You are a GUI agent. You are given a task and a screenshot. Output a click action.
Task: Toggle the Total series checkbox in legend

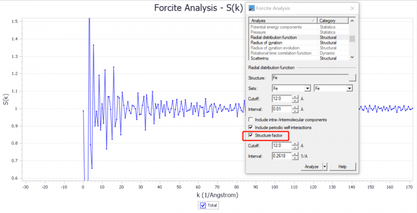coord(203,206)
